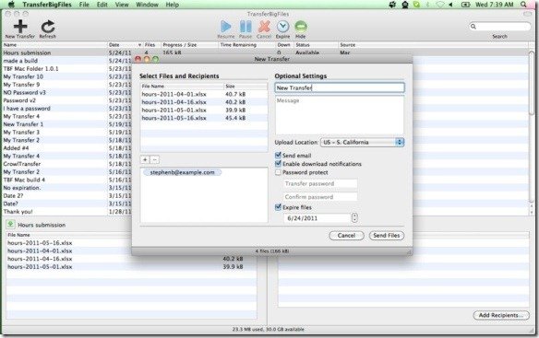Image resolution: width=539 pixels, height=338 pixels.
Task: Click the Time Remaining column header
Action: click(x=246, y=45)
